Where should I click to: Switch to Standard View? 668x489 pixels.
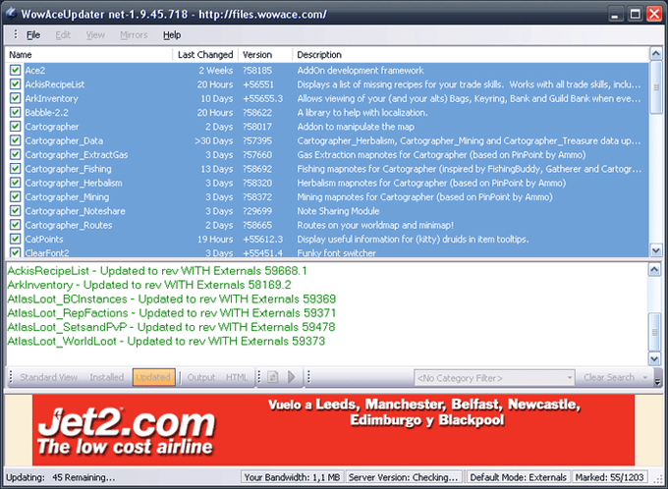(x=49, y=377)
